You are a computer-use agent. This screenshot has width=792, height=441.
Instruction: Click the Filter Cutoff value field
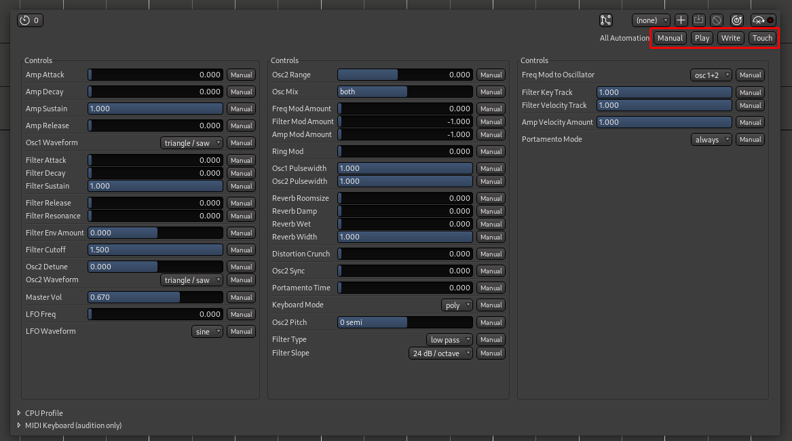[155, 250]
